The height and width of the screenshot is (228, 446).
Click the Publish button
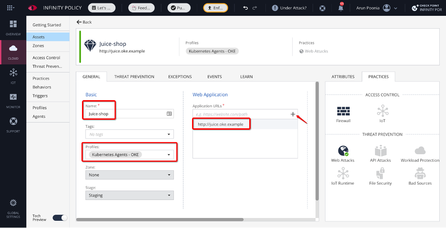(x=179, y=8)
